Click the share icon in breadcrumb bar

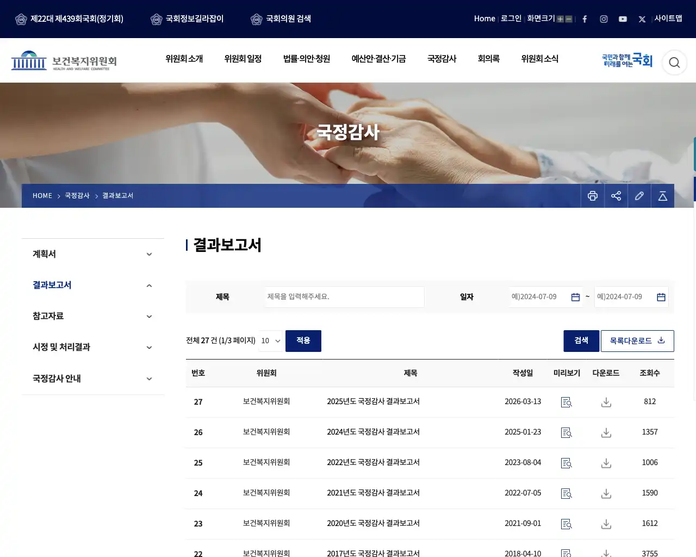click(x=616, y=196)
